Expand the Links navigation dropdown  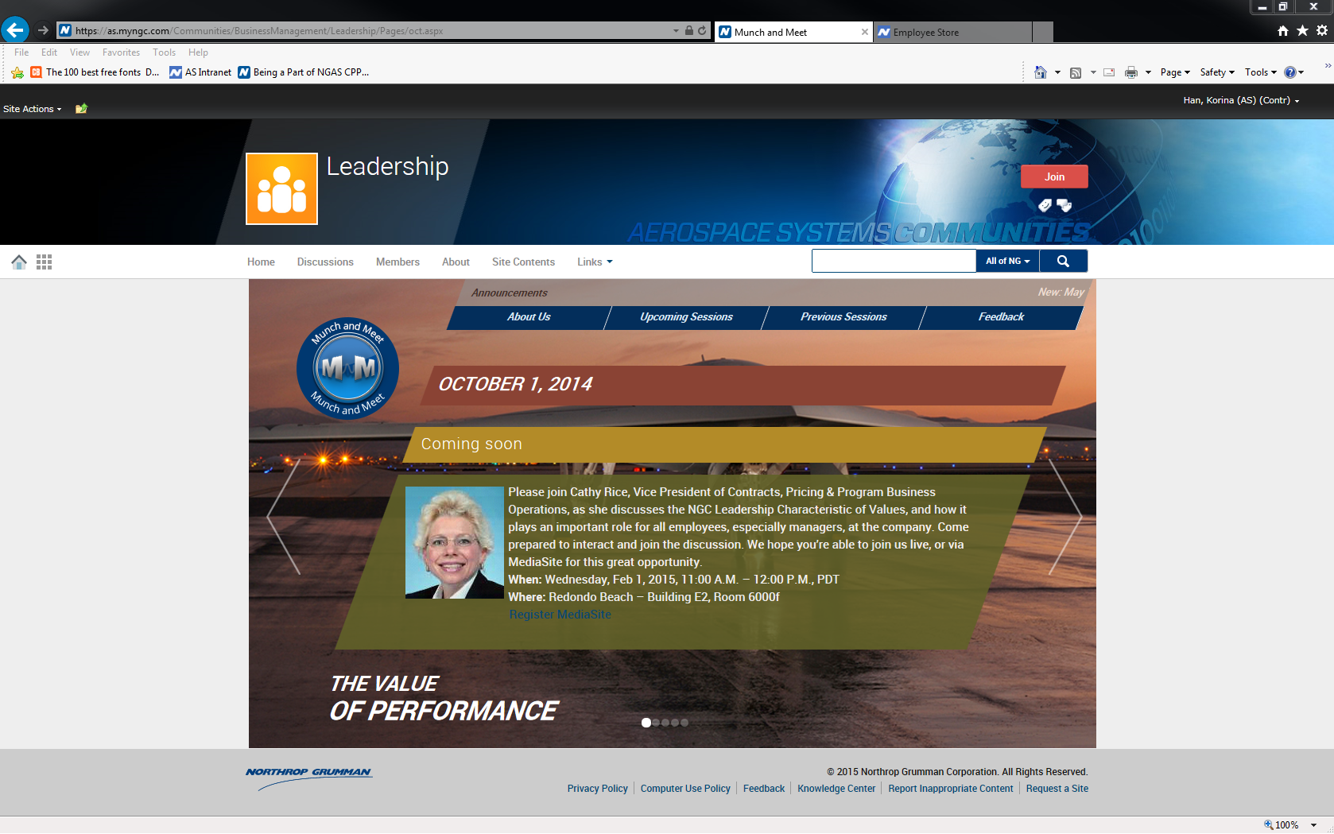tap(595, 262)
